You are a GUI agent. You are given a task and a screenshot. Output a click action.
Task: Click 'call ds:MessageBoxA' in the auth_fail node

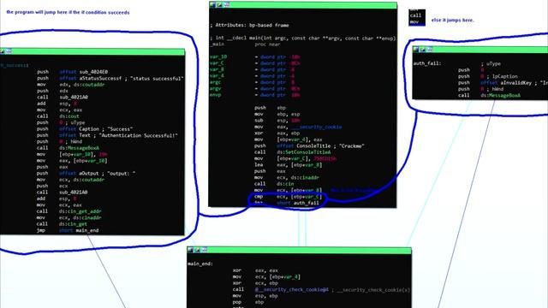point(489,95)
